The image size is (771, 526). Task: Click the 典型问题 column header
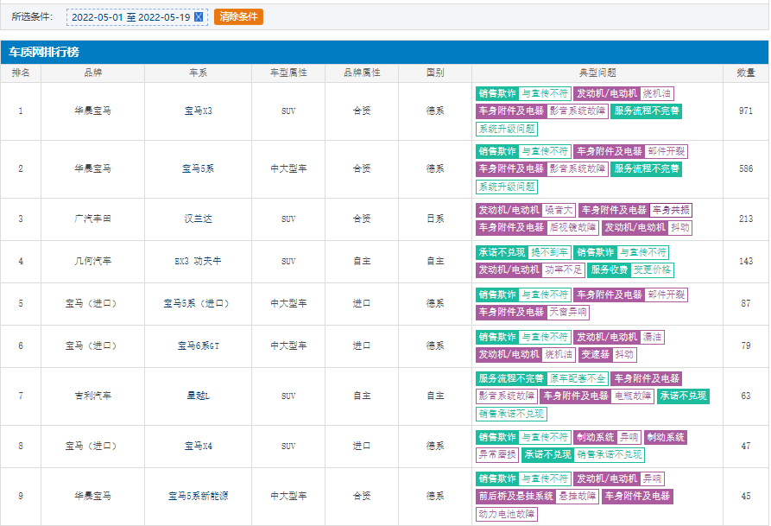[x=597, y=73]
